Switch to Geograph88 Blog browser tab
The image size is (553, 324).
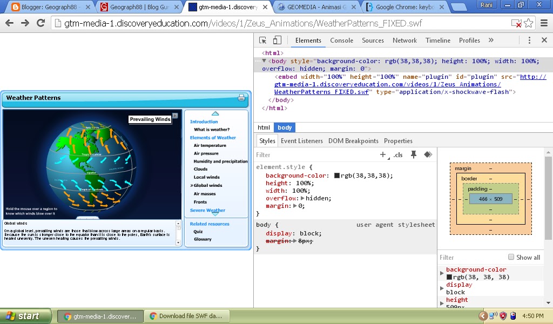(139, 6)
